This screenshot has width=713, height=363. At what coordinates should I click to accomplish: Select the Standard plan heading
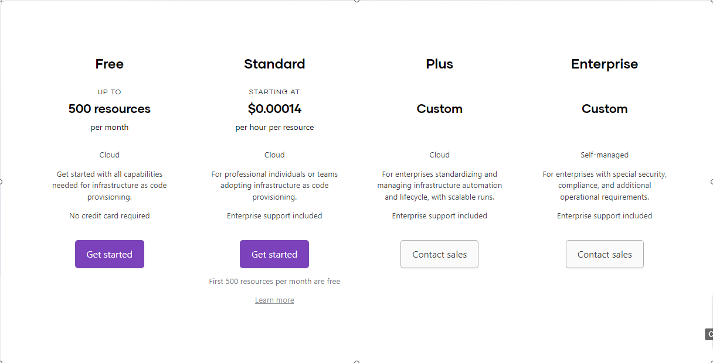coord(274,64)
